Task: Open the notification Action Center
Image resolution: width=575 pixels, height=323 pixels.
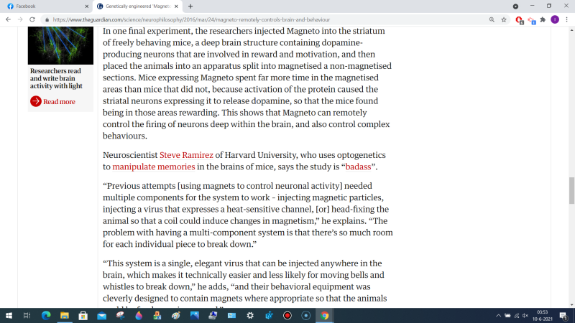Action: pyautogui.click(x=563, y=316)
